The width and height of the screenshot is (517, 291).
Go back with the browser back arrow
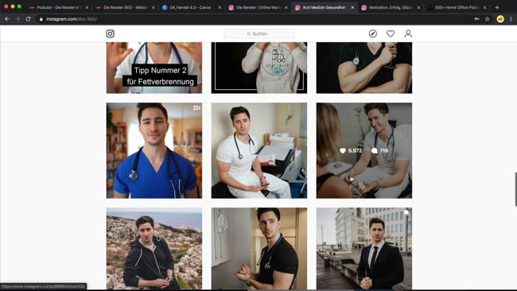(7, 19)
